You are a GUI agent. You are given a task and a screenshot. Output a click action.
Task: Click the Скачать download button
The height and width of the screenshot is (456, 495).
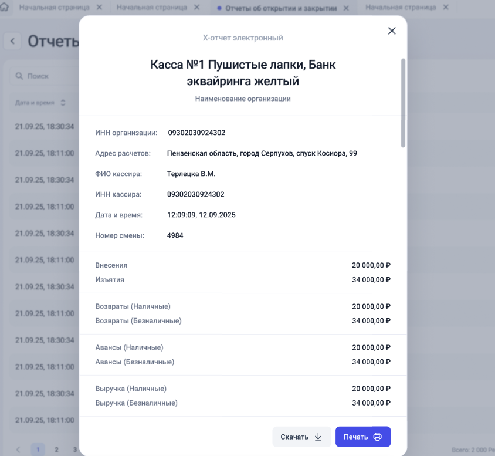tap(301, 437)
